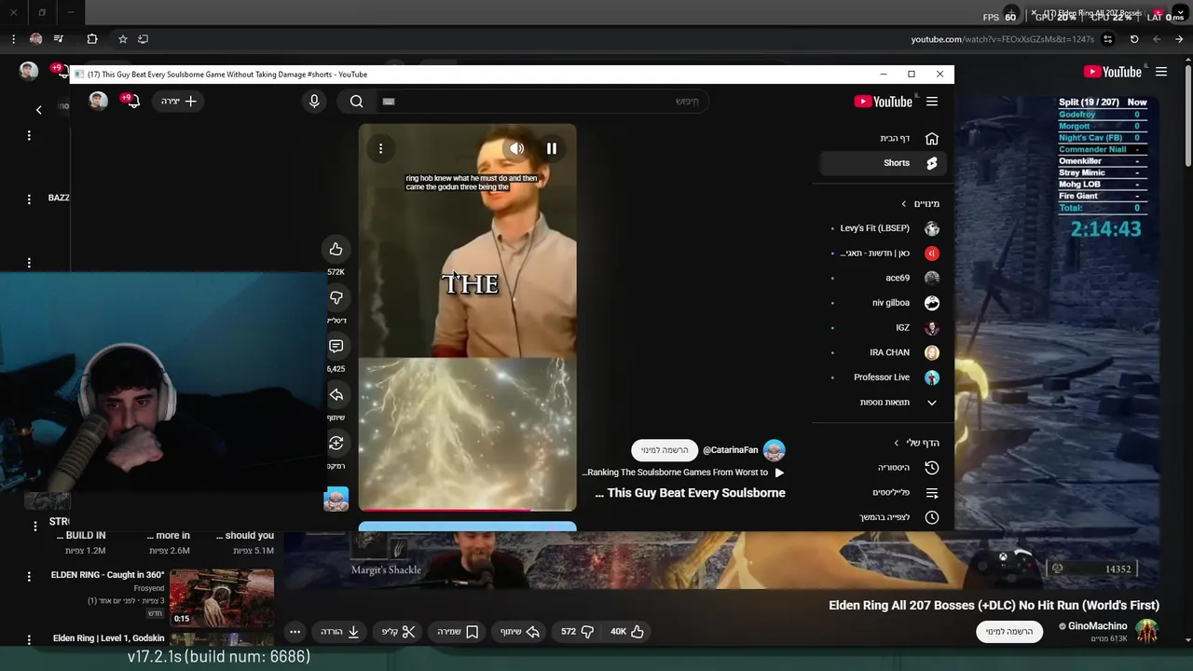Open Watch later (לצפייה בהמשך) in sidebar
This screenshot has width=1193, height=671.
pos(883,517)
